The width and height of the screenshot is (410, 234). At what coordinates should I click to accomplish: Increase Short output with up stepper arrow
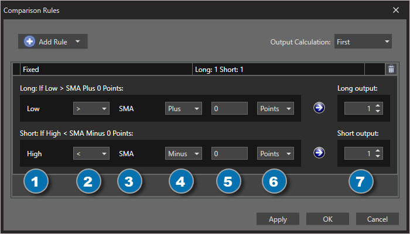point(378,151)
